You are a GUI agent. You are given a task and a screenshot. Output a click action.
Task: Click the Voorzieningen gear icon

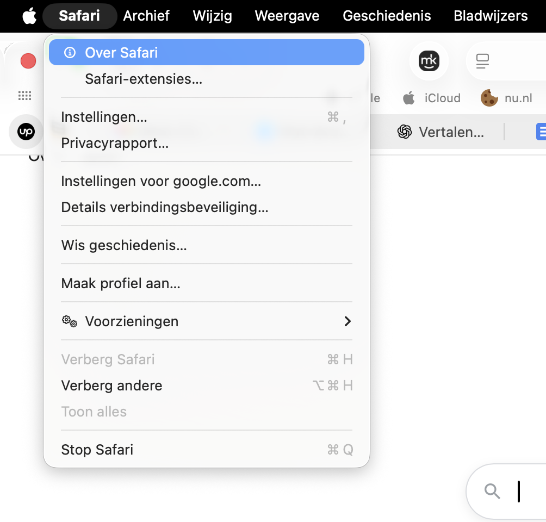point(69,321)
